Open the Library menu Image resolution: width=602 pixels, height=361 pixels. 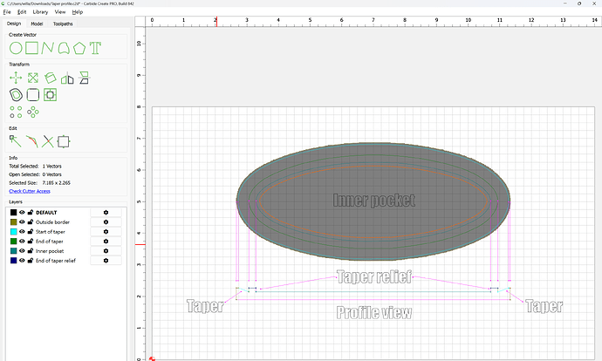[40, 12]
